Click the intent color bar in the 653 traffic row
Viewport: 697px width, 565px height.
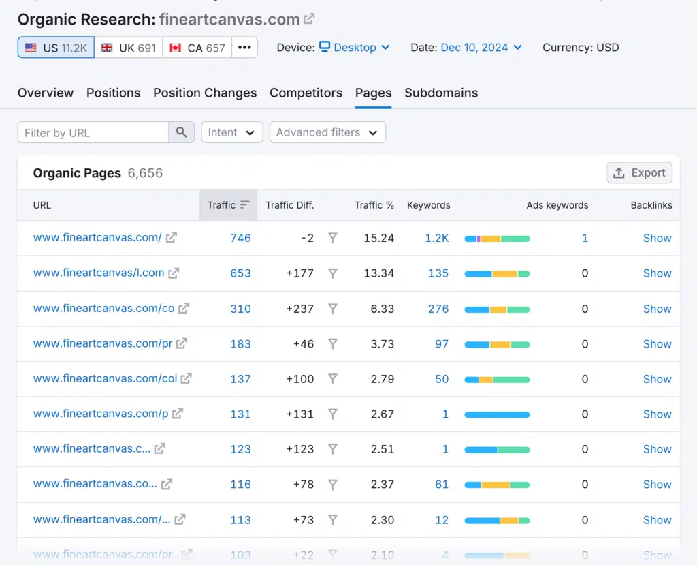[497, 273]
